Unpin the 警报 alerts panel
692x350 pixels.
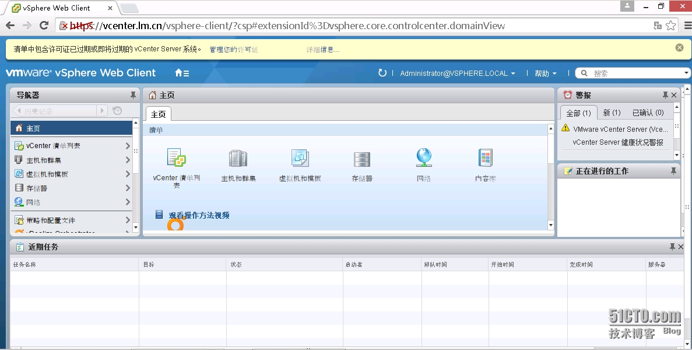point(666,94)
